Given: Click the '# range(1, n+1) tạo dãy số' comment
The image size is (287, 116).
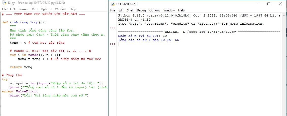Looking at the screenshot, I should [x=50, y=51].
